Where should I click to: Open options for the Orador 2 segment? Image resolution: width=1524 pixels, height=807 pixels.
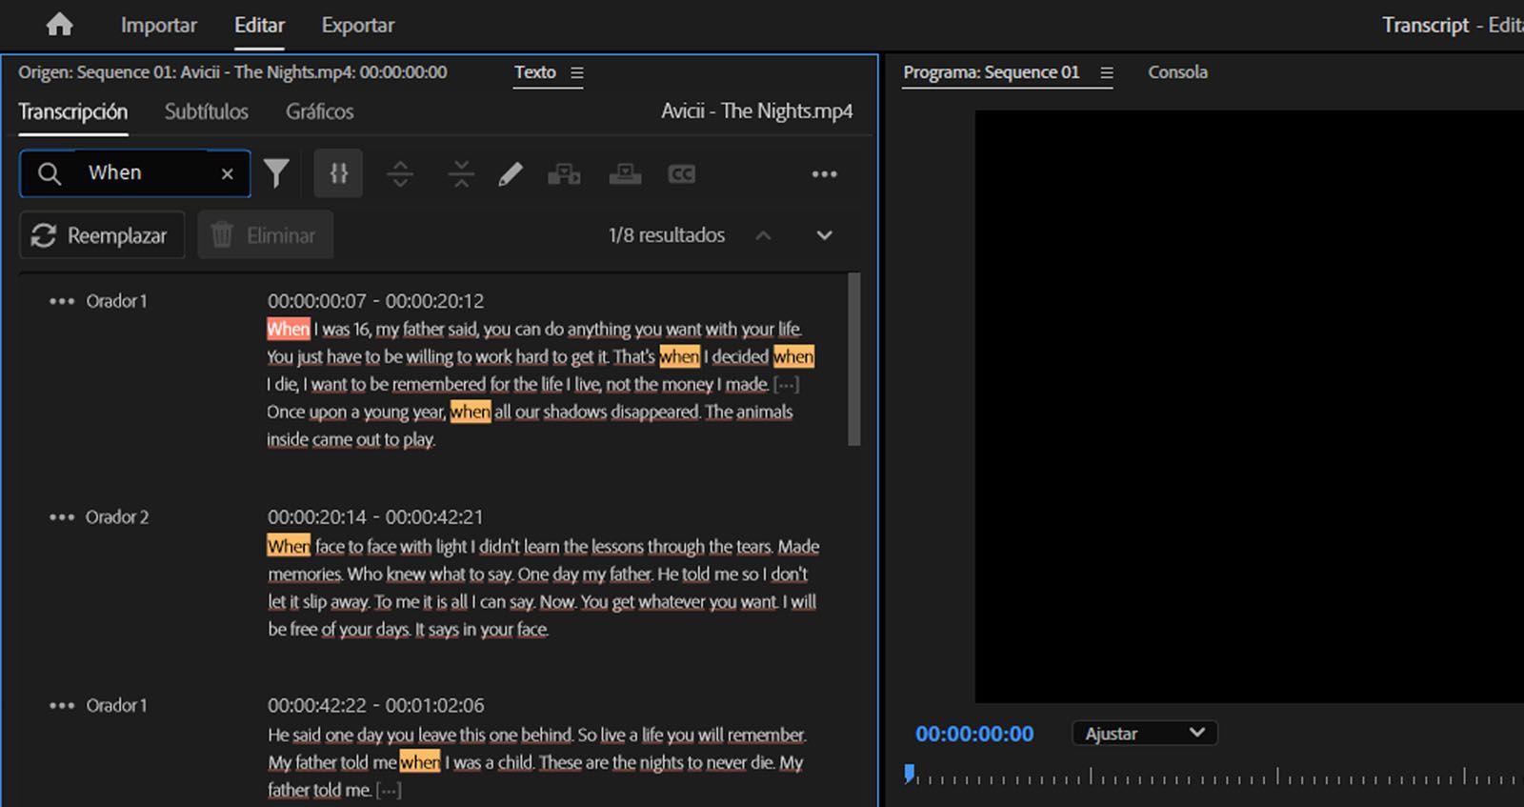(x=61, y=517)
